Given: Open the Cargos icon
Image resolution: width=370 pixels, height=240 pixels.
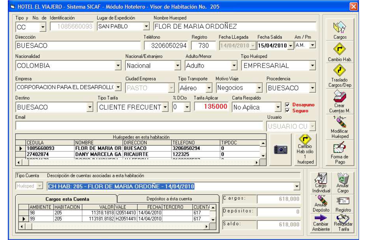Looking at the screenshot, I should click(x=339, y=27).
